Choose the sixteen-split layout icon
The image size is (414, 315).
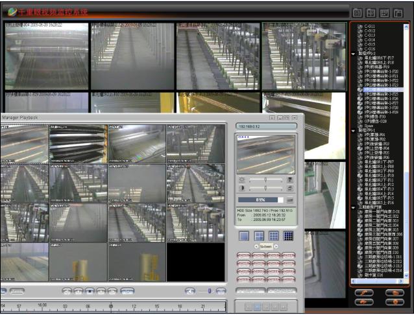(x=288, y=236)
